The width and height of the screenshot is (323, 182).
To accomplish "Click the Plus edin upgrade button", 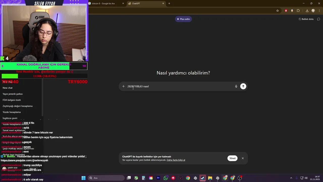I will [183, 19].
